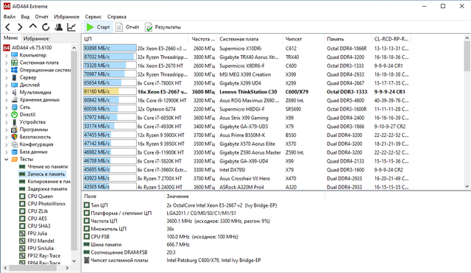
Task: Open the Избранное menu
Action: [67, 17]
